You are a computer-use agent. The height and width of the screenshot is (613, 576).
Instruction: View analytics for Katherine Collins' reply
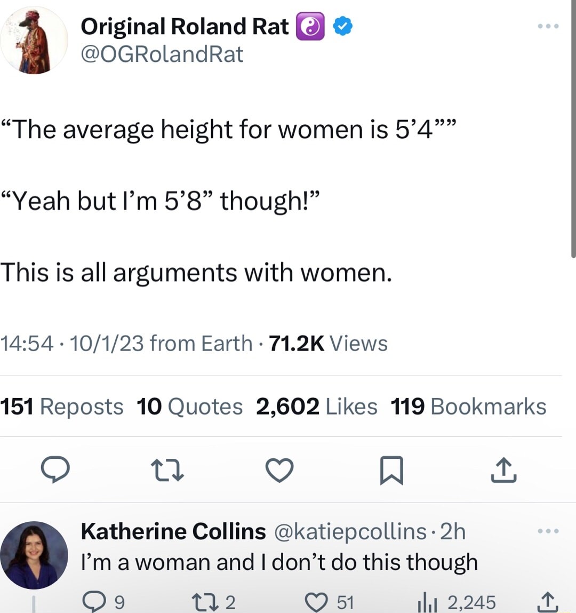[457, 602]
